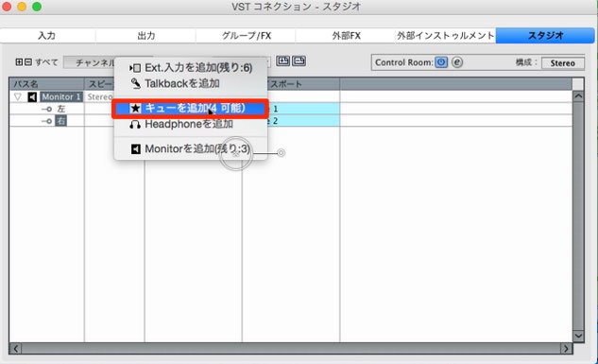Collapse all buses with the minus icon
Image resolution: width=598 pixels, height=364 pixels.
[27, 61]
